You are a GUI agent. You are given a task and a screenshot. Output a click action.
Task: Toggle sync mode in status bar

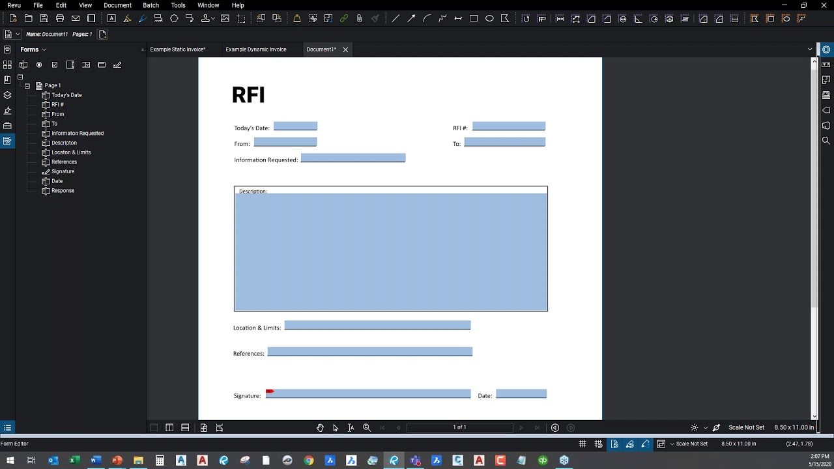(x=661, y=444)
